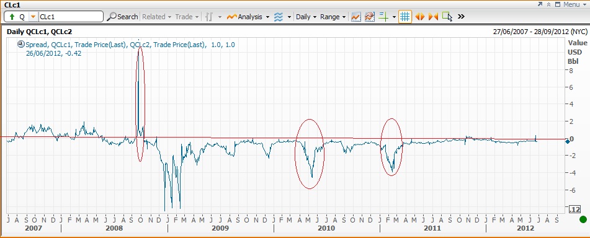Open the Trade dropdown menu
590x238 pixels.
click(187, 17)
